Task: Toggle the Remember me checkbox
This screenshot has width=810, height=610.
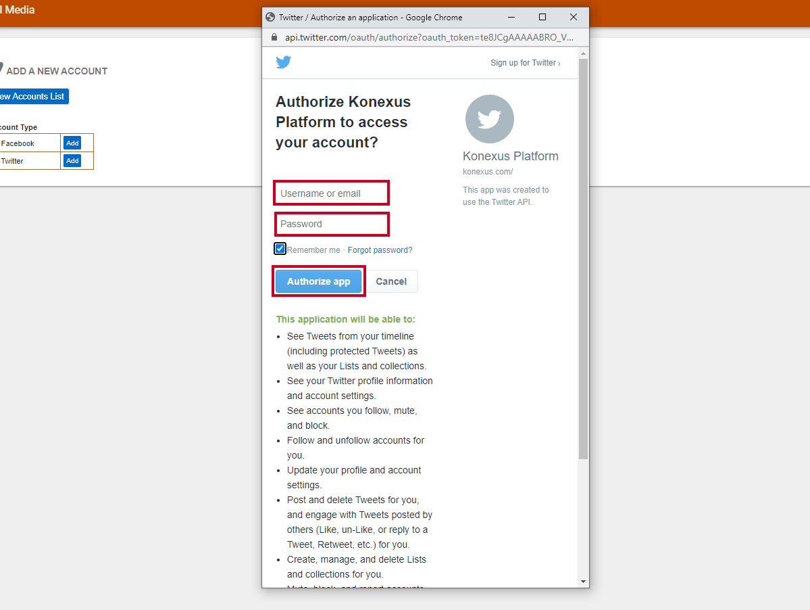Action: (x=280, y=249)
